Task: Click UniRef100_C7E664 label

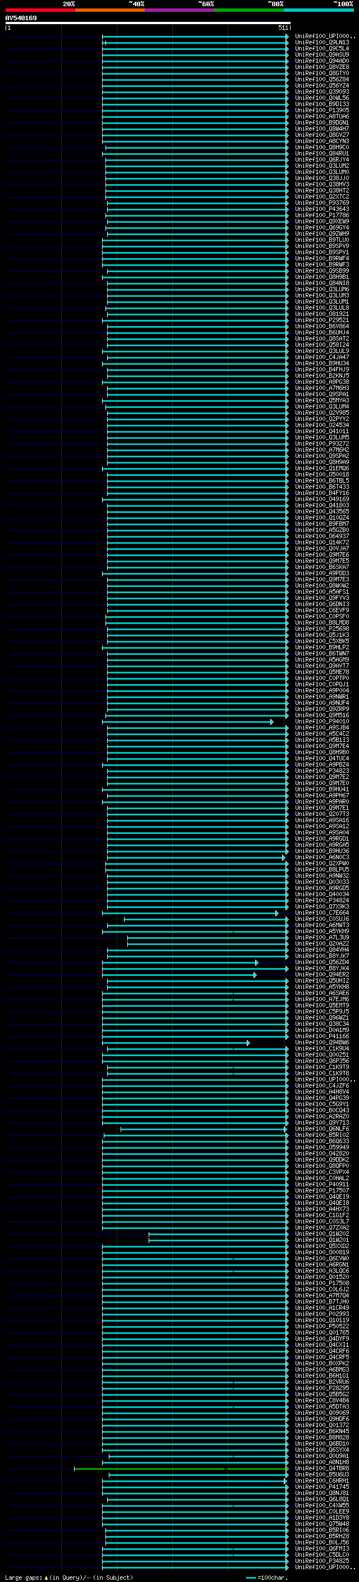Action: pyautogui.click(x=322, y=913)
